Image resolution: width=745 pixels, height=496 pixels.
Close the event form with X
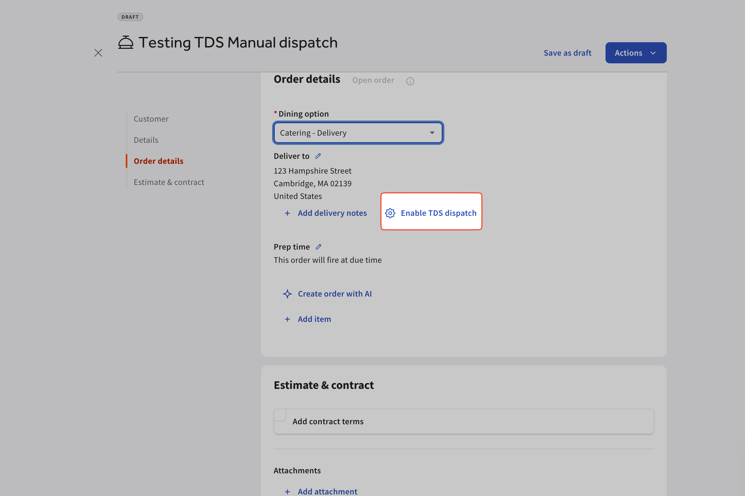(x=98, y=53)
